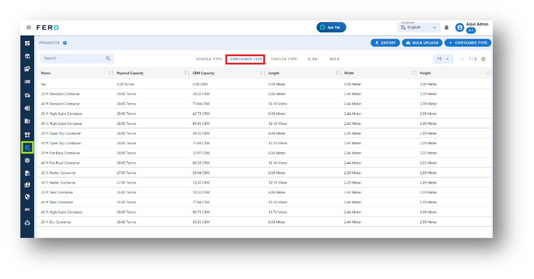
Task: Select the '20 ft Dry Container' row
Action: (264, 222)
